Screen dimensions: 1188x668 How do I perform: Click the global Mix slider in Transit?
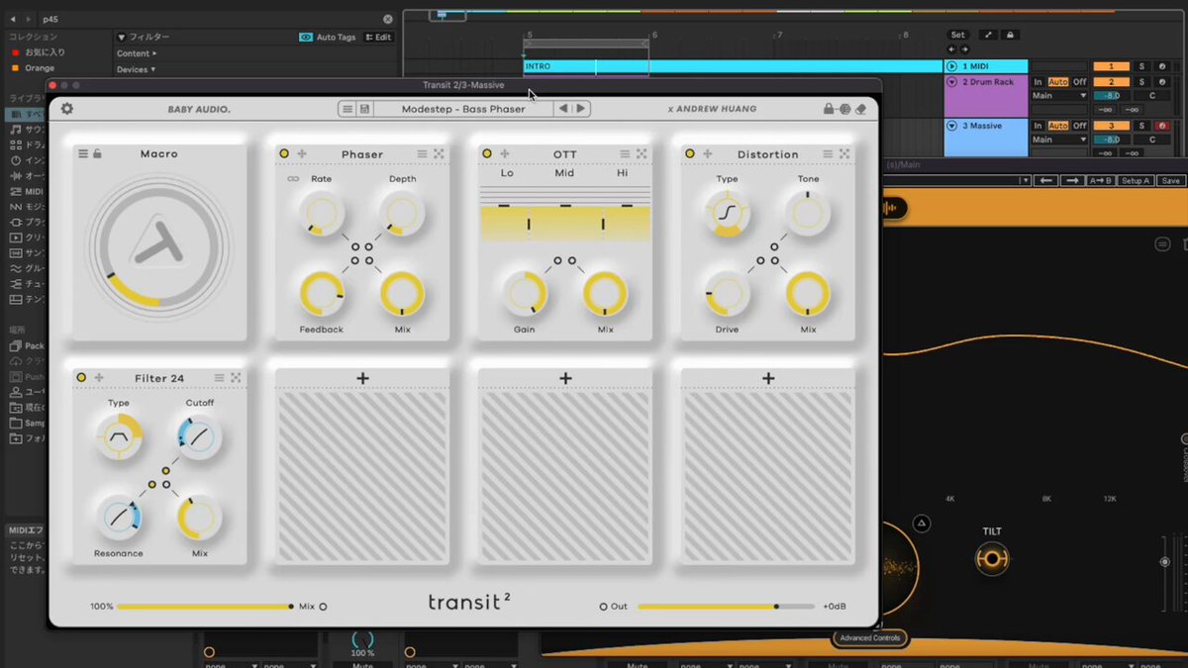click(206, 606)
